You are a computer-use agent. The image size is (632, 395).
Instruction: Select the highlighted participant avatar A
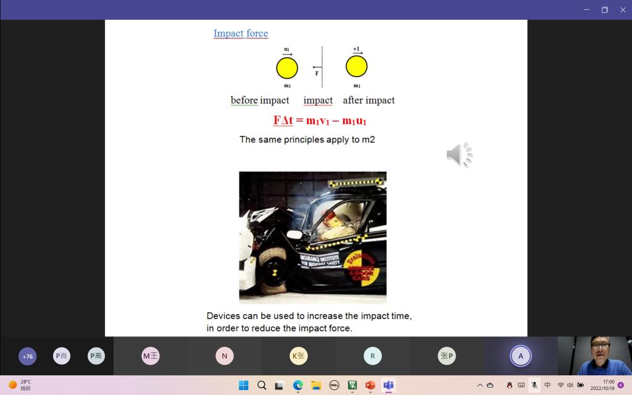pyautogui.click(x=520, y=356)
